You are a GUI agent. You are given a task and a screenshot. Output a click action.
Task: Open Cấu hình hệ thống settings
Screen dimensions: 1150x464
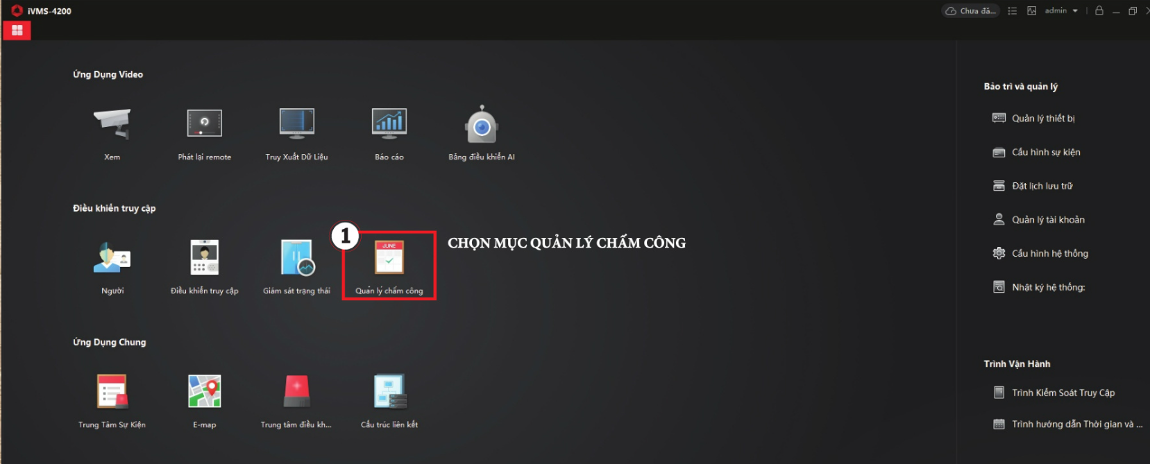tap(1040, 253)
